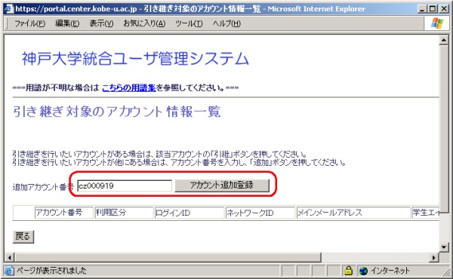
Task: Select the メインメールアドレス column header
Action: (x=353, y=213)
